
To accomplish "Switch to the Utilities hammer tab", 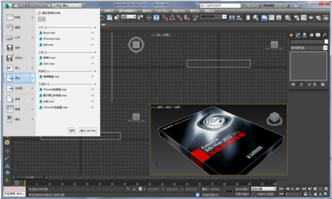I will pos(324,35).
